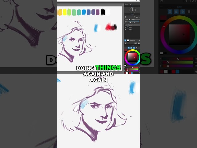Click the hue ring of the color wheel
The height and width of the screenshot is (148, 197).
[133, 50]
